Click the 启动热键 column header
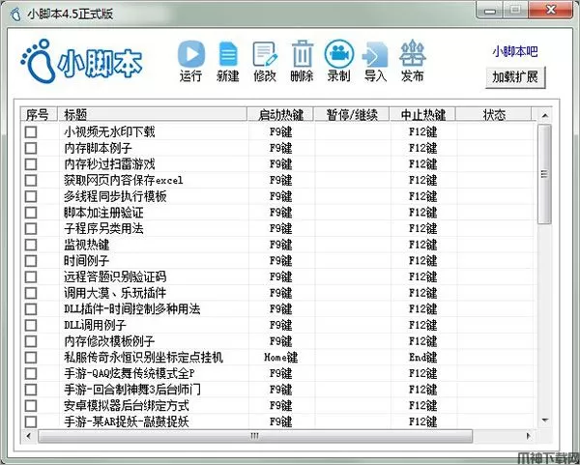This screenshot has width=580, height=465. [x=280, y=114]
